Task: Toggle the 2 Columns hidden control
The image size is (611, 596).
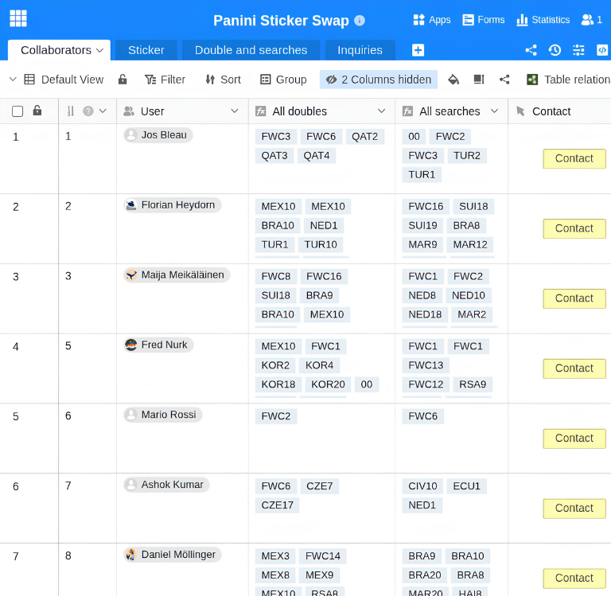Action: [x=379, y=80]
